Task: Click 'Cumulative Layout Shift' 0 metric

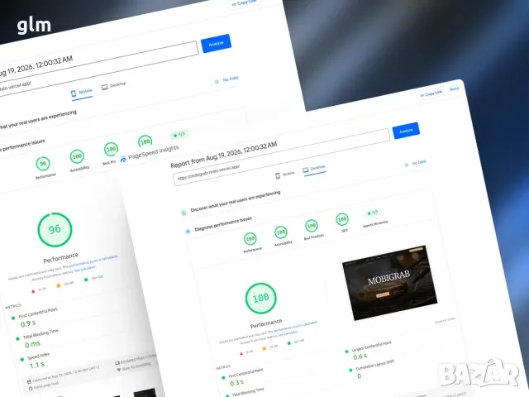Action: (x=372, y=369)
